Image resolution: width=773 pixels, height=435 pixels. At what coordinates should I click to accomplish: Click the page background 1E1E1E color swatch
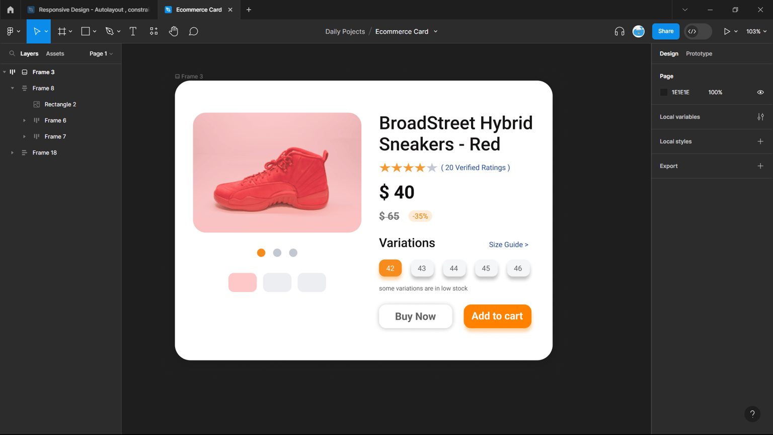pos(664,92)
